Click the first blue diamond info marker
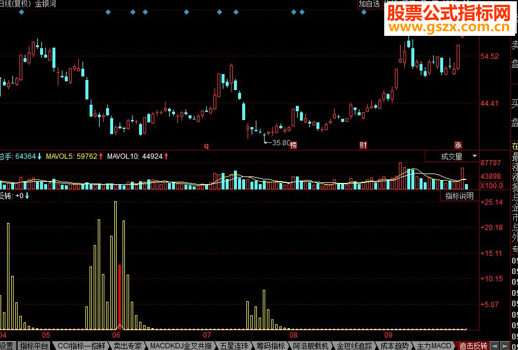 21,12
